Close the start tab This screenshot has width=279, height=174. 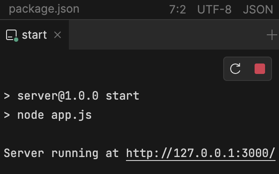[58, 35]
